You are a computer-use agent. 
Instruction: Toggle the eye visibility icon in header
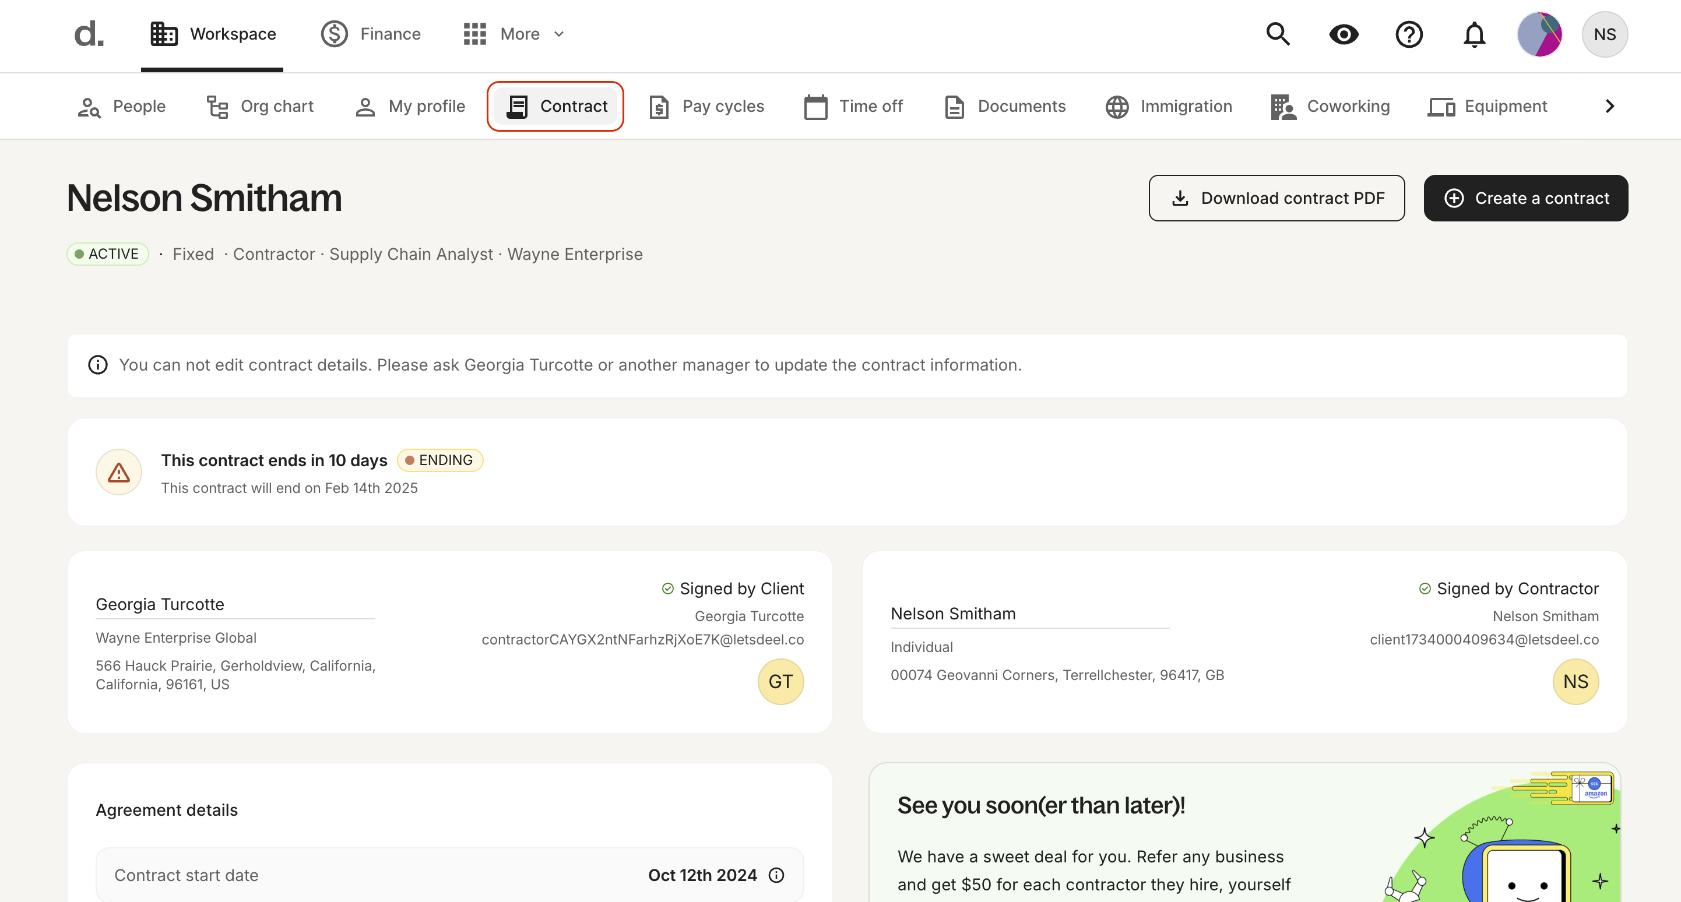point(1344,34)
